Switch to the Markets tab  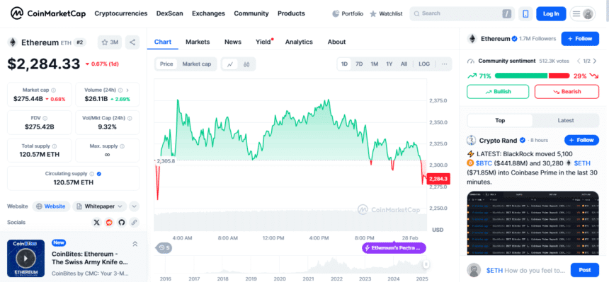[198, 42]
